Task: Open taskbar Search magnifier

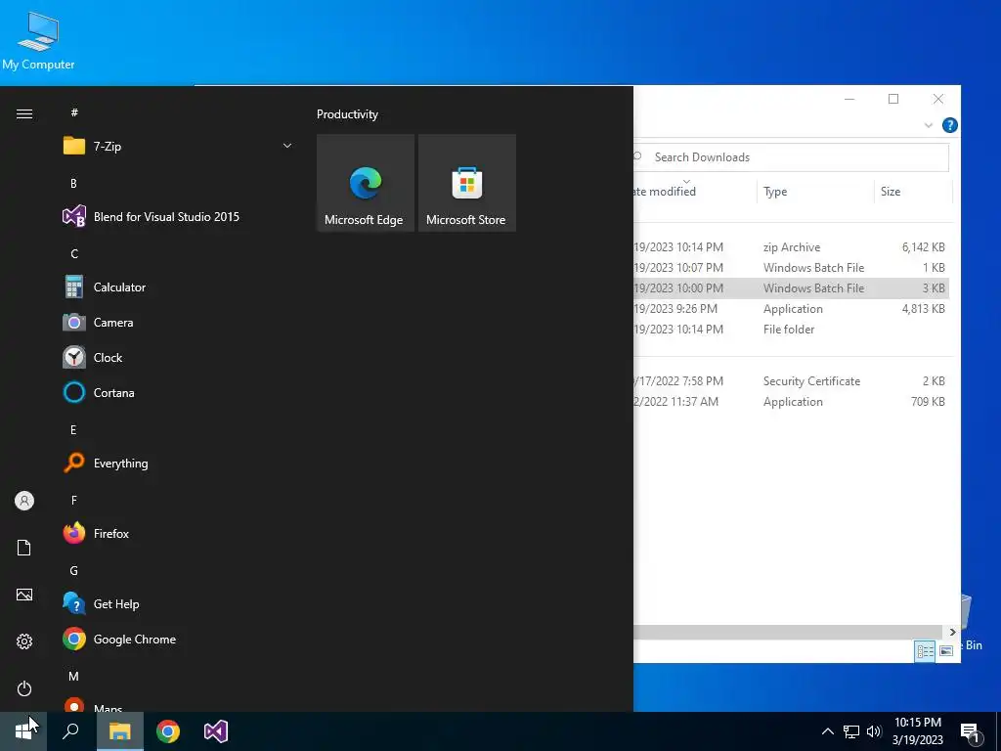Action: click(70, 731)
